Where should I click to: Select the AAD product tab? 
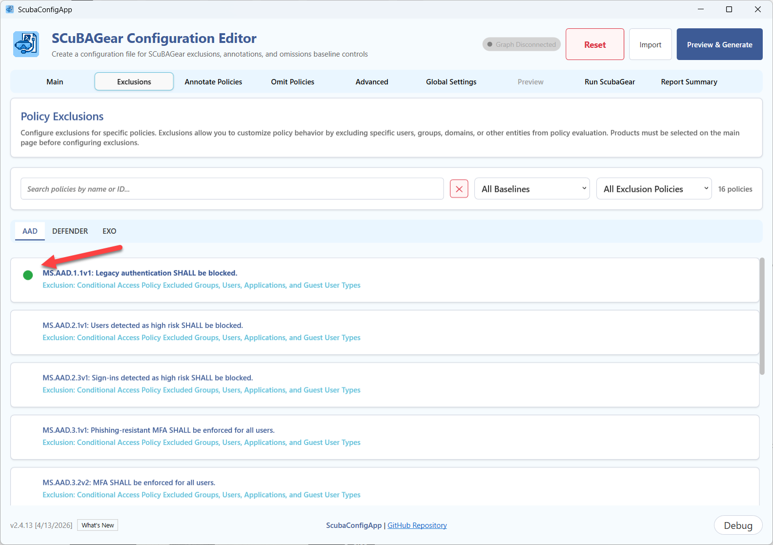(30, 231)
